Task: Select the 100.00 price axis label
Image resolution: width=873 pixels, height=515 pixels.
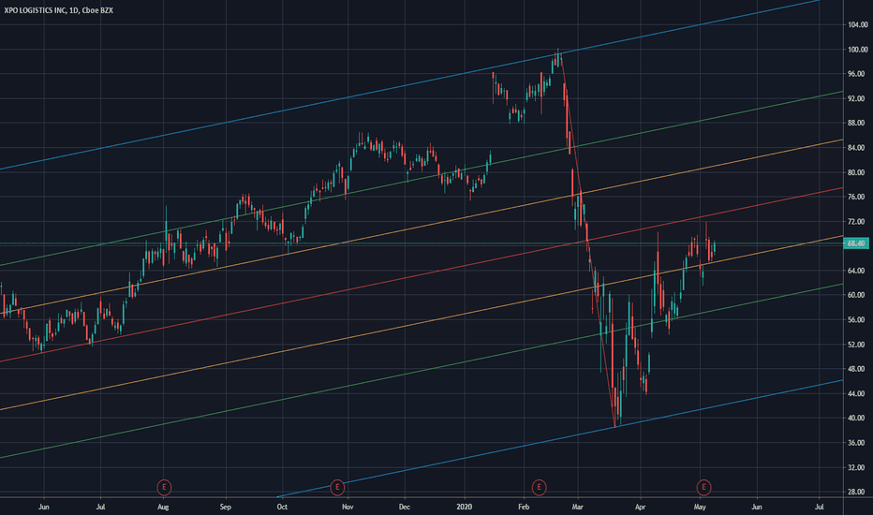Action: (x=857, y=50)
